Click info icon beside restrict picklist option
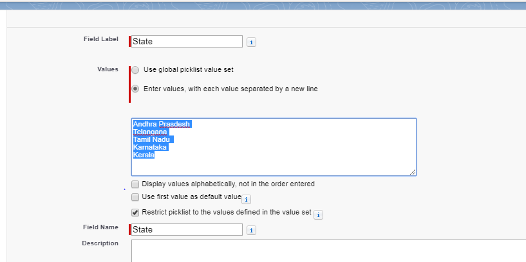The width and height of the screenshot is (526, 262). pos(318,215)
